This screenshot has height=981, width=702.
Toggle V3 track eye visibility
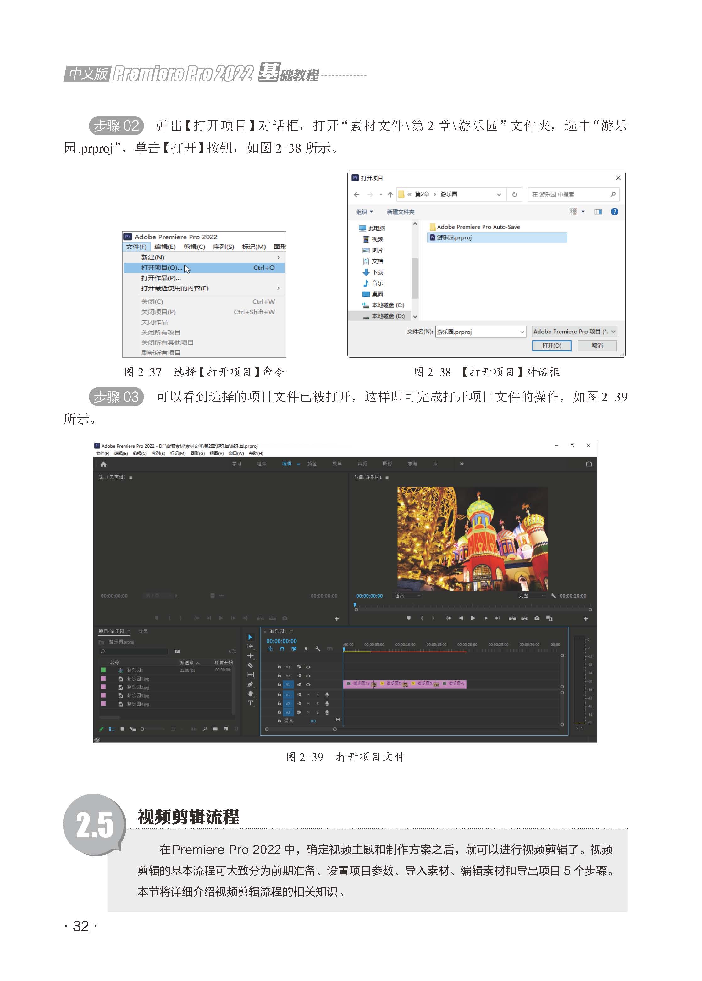308,667
